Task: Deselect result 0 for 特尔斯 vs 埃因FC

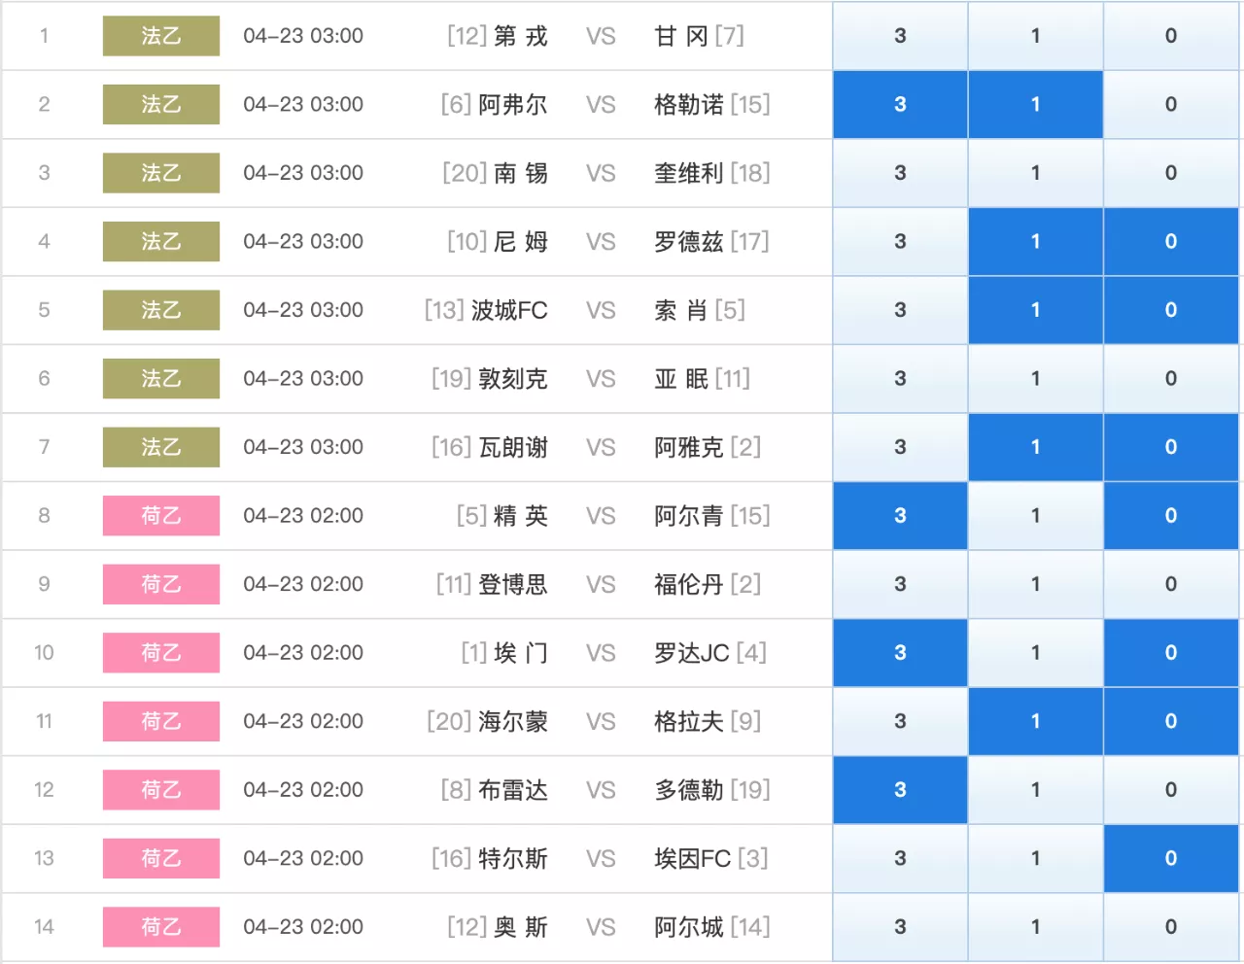Action: [x=1171, y=858]
